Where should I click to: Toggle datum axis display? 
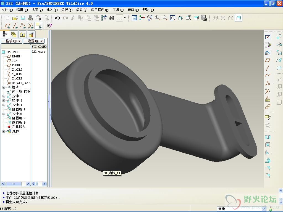[x=15, y=26]
